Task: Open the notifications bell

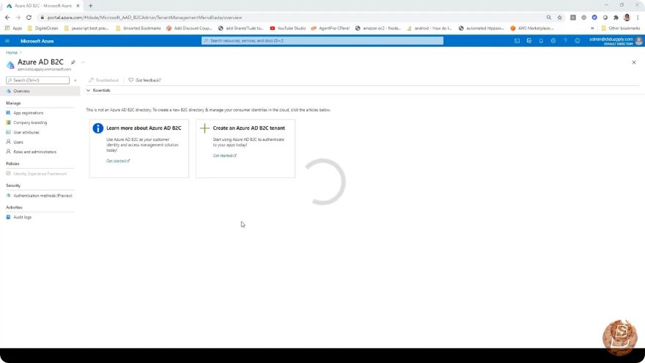Action: point(541,41)
